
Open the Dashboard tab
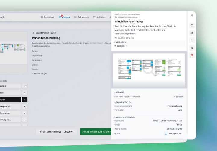47,17
